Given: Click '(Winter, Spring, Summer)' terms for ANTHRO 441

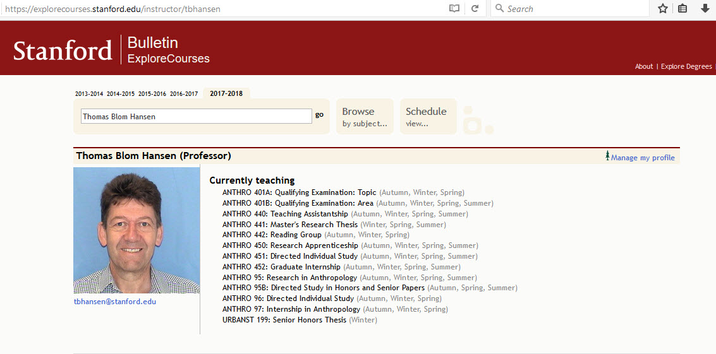Looking at the screenshot, I should [403, 225].
